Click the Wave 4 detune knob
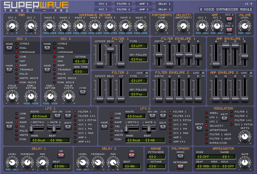Image resolution: width=257 pixels, height=174 pixels. click(x=95, y=26)
